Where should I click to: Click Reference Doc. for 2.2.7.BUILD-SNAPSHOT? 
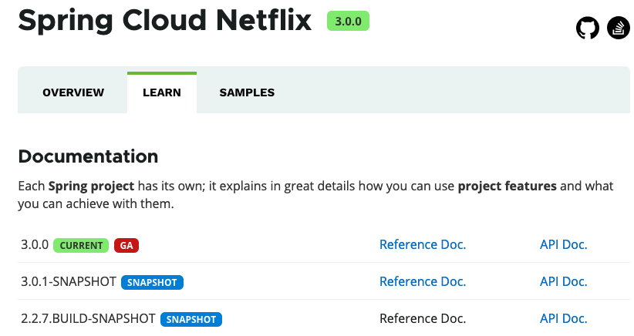[423, 318]
